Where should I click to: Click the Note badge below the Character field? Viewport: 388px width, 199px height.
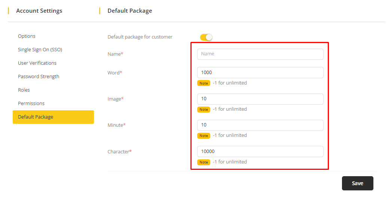click(x=204, y=162)
